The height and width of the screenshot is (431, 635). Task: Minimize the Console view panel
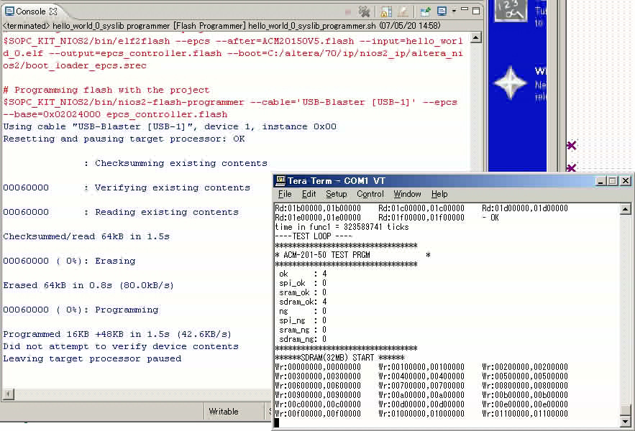click(x=465, y=11)
